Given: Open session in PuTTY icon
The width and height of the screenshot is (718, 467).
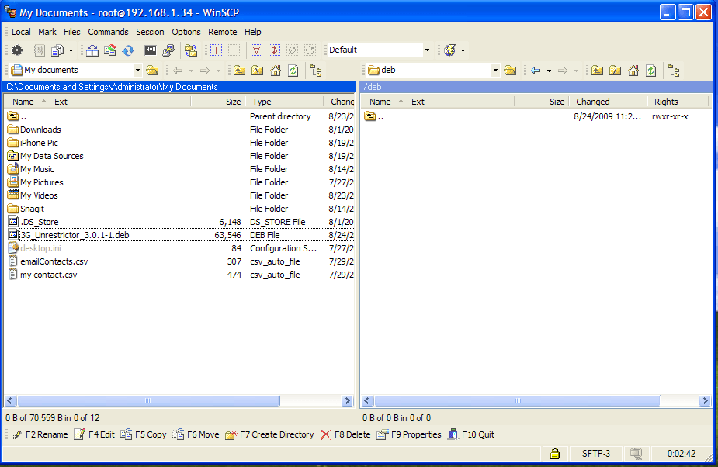Looking at the screenshot, I should click(168, 50).
